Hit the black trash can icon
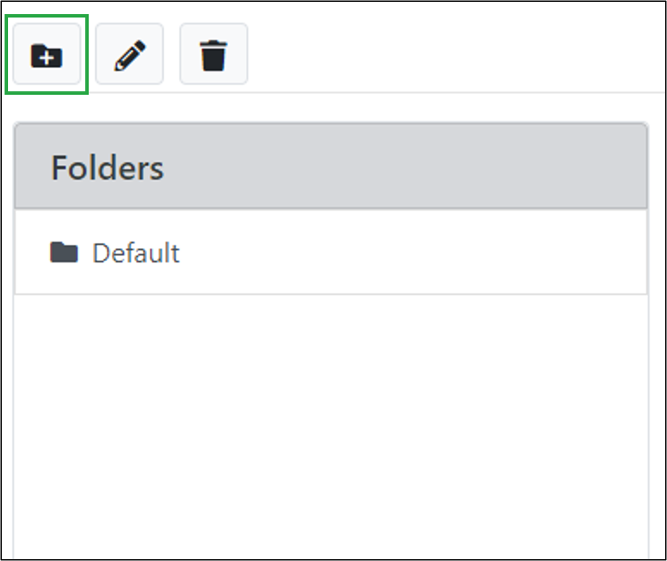The width and height of the screenshot is (667, 561). point(213,55)
